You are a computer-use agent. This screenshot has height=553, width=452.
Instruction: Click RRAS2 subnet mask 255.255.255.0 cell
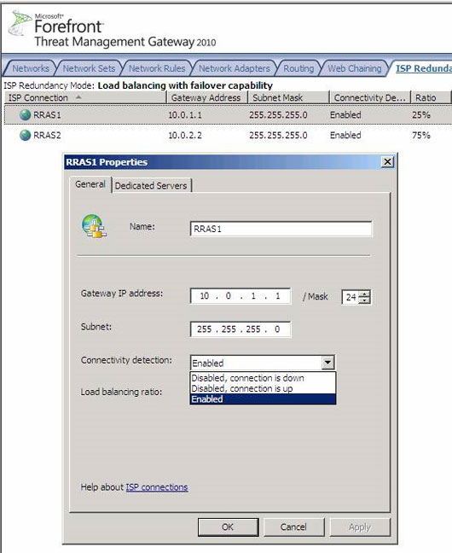tap(278, 136)
